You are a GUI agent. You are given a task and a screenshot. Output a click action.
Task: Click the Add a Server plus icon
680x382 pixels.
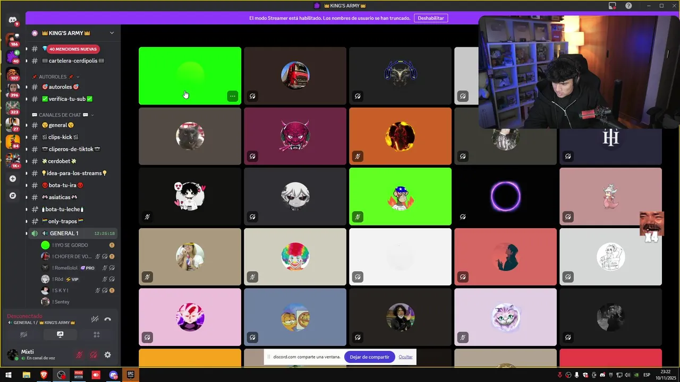(13, 179)
